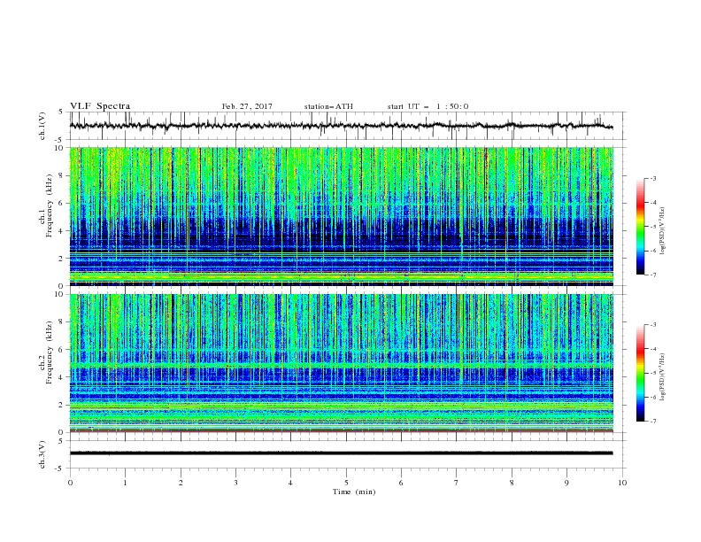Click ch.1 Frequency (kHz) axis label
This screenshot has width=701, height=542.
coord(49,205)
